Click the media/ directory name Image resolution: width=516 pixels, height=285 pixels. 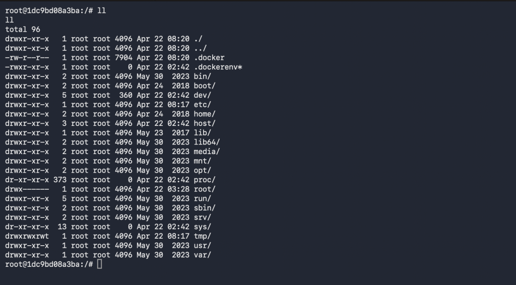click(207, 152)
